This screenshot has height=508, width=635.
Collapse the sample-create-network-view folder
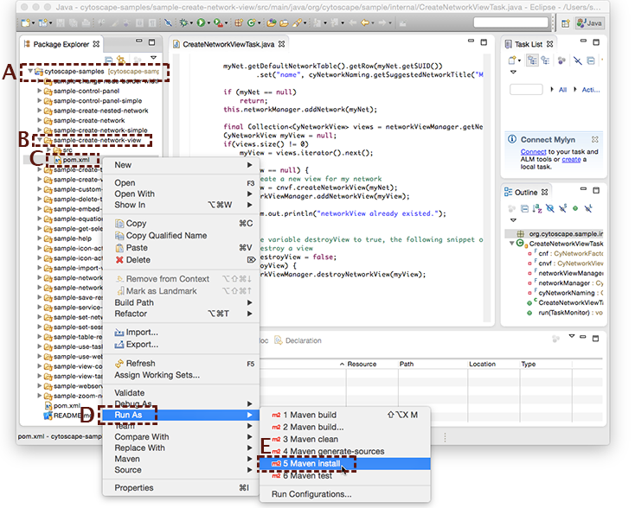click(x=40, y=140)
